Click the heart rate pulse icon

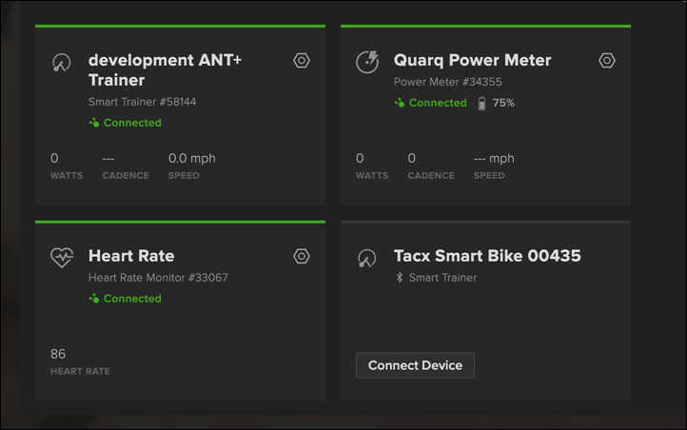tap(62, 257)
